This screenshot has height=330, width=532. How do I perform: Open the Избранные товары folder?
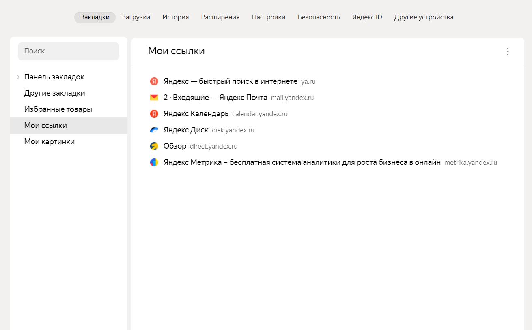click(58, 109)
